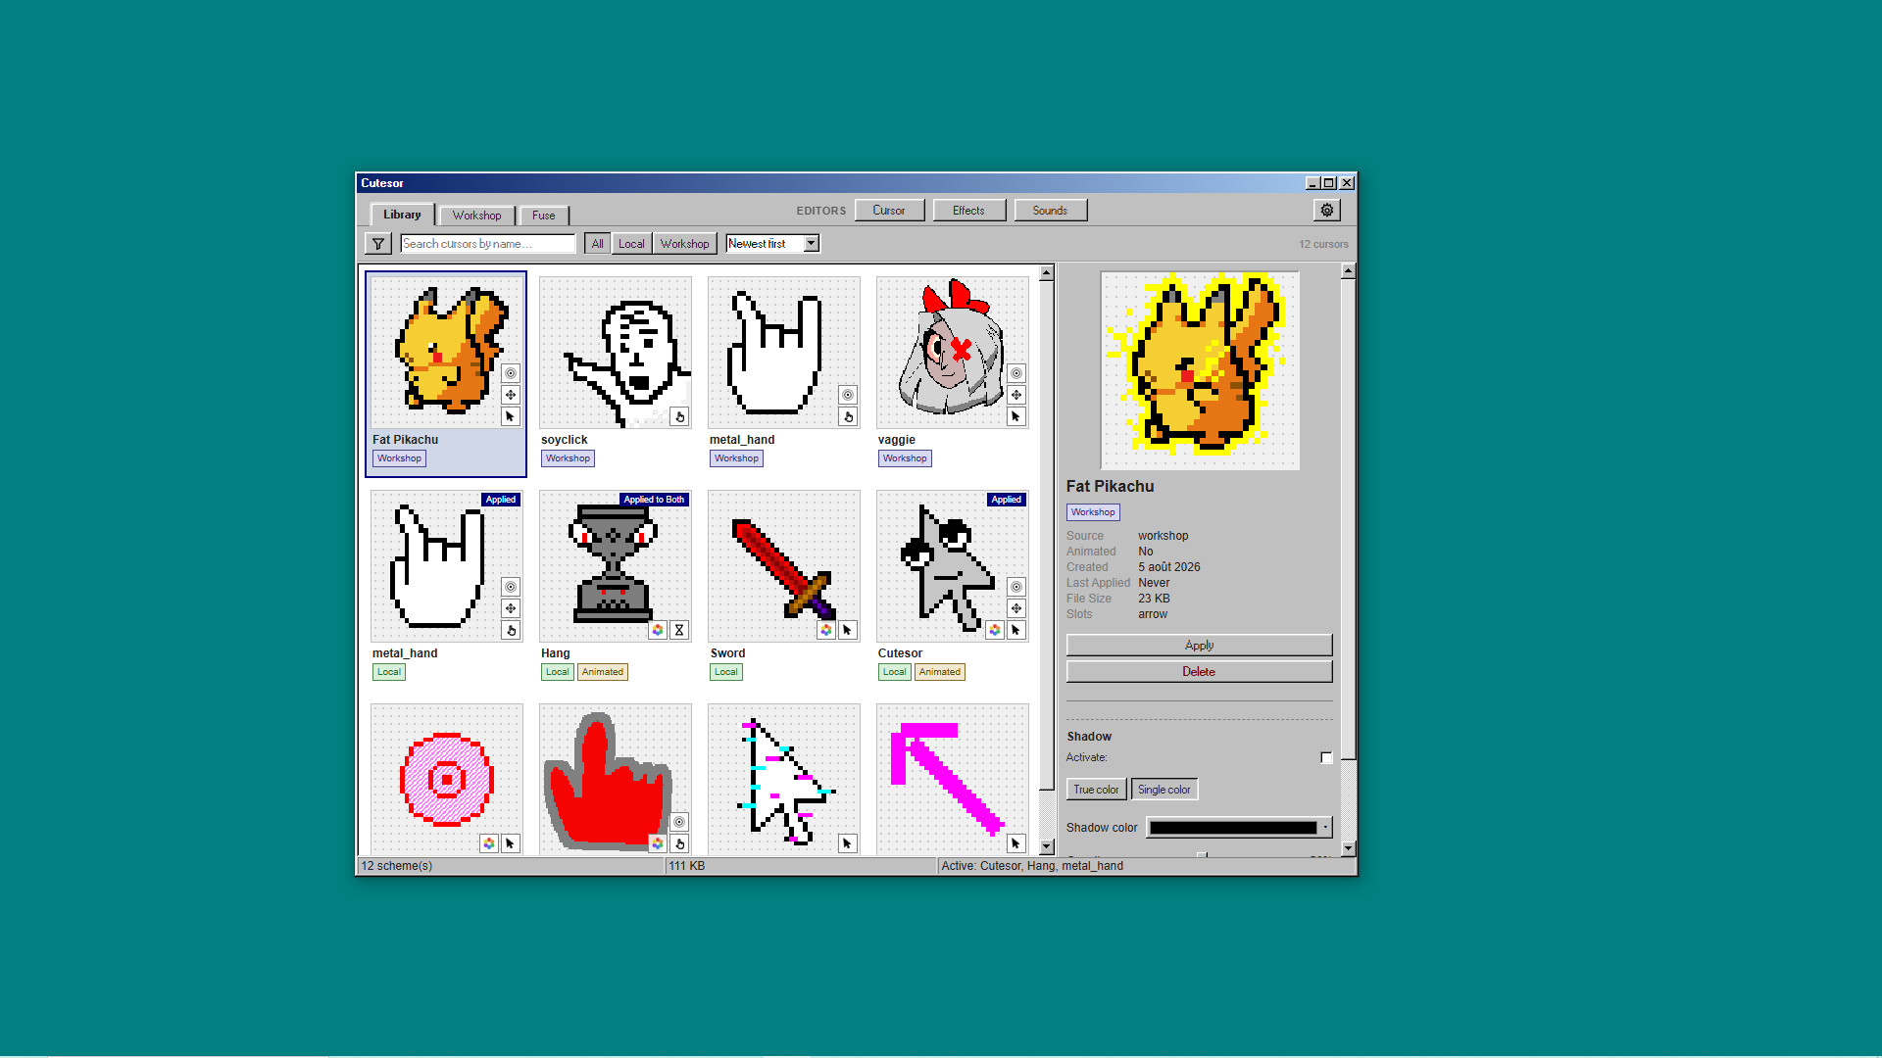The height and width of the screenshot is (1058, 1882).
Task: Open the settings gear icon
Action: tap(1327, 211)
